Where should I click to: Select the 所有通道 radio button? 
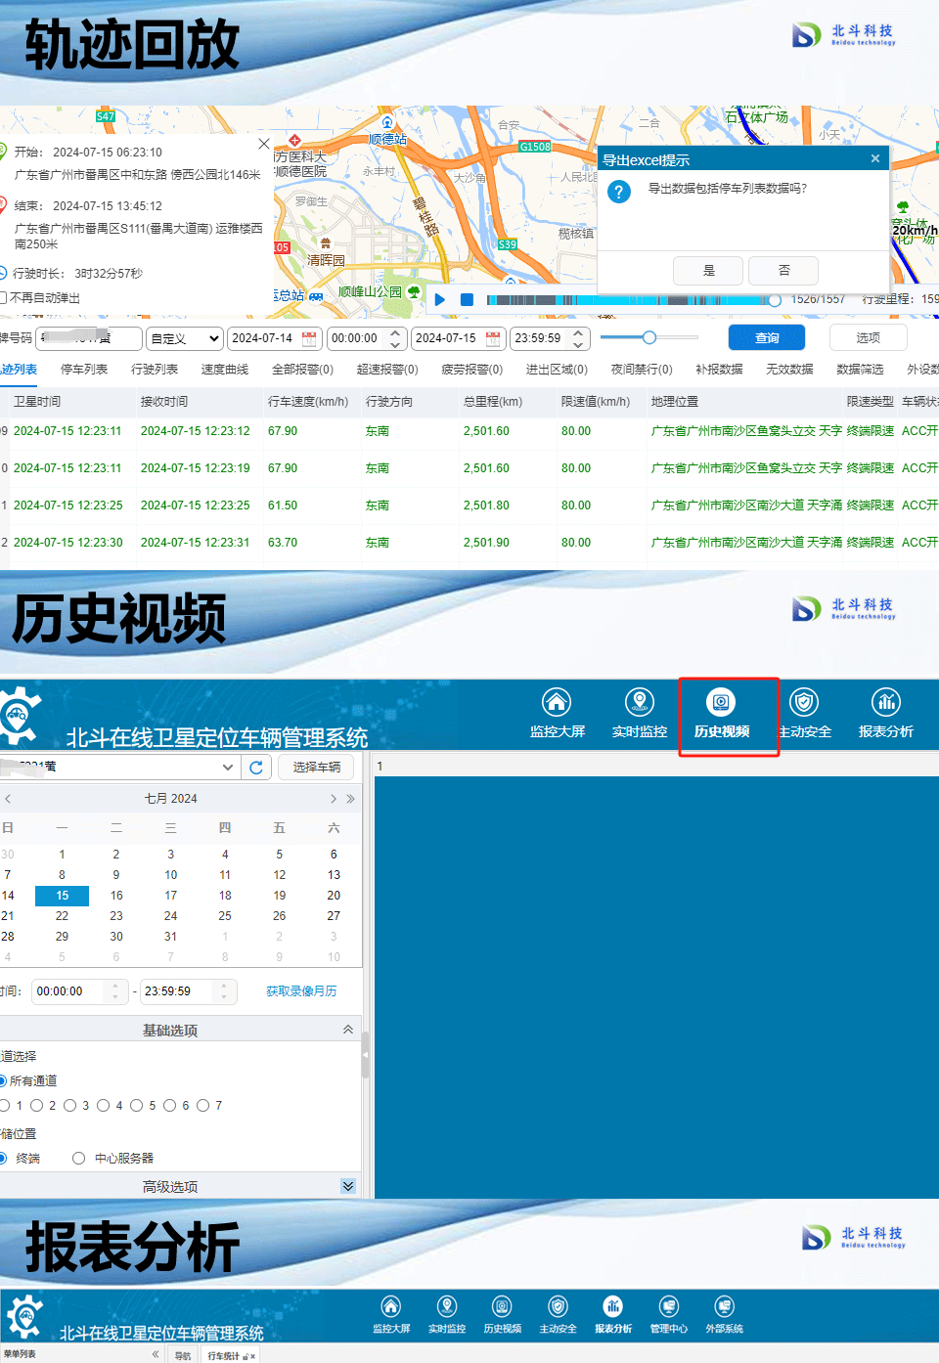(x=3, y=1081)
